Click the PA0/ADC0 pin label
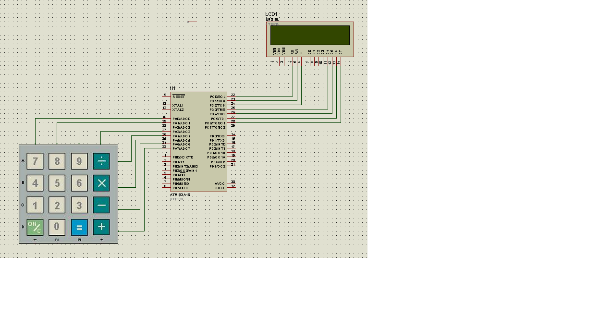 182,119
